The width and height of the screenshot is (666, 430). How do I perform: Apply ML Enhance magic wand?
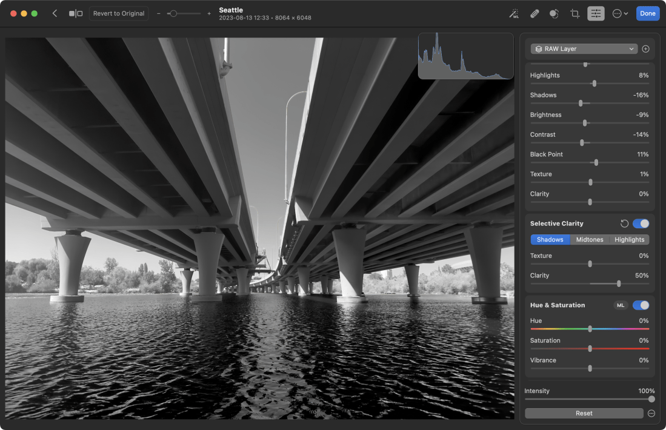tap(514, 13)
